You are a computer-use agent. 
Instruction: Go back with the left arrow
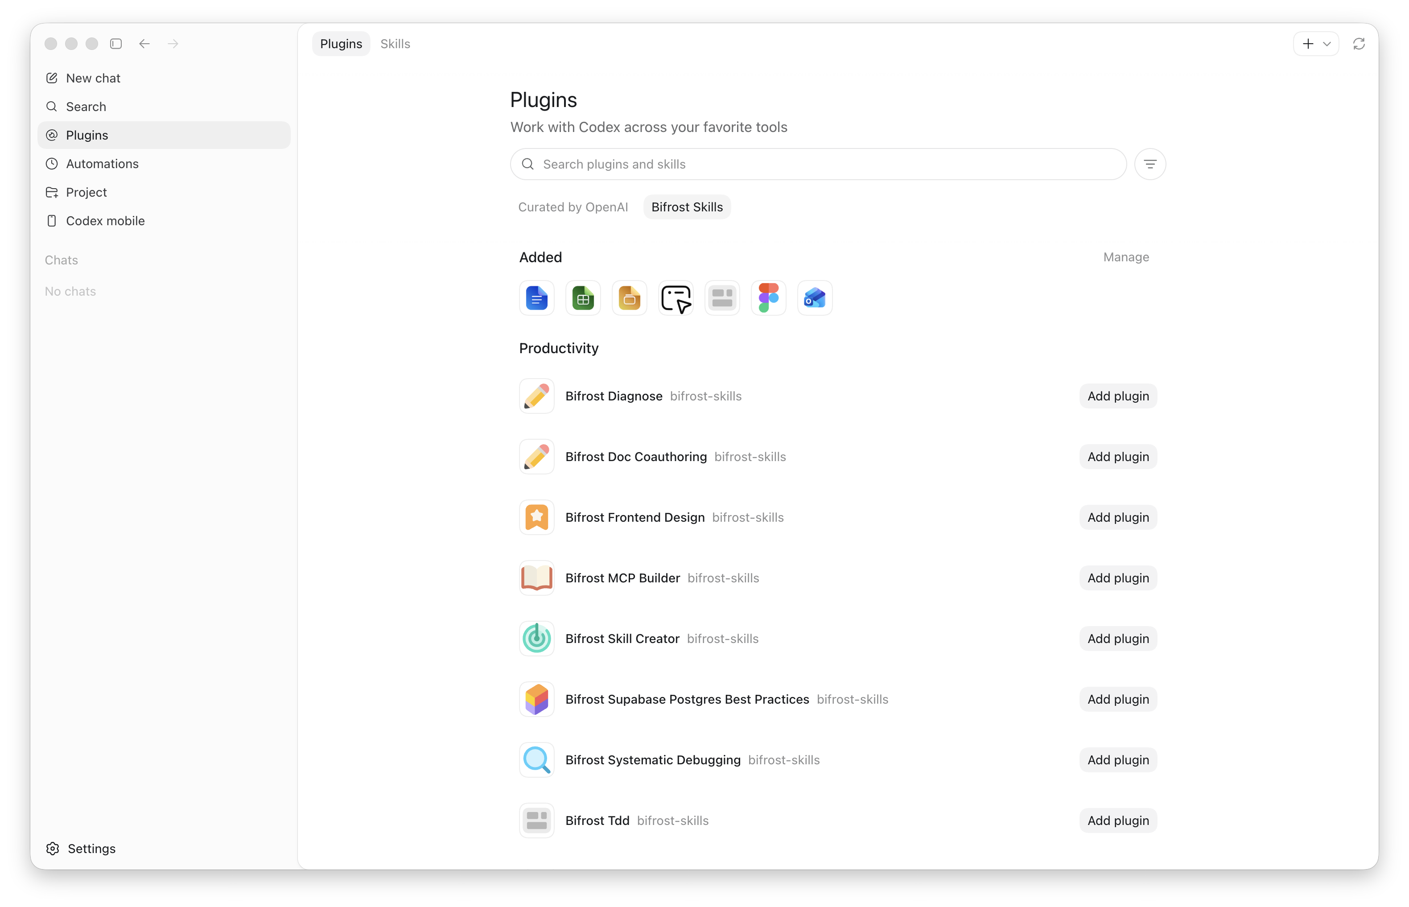tap(144, 44)
